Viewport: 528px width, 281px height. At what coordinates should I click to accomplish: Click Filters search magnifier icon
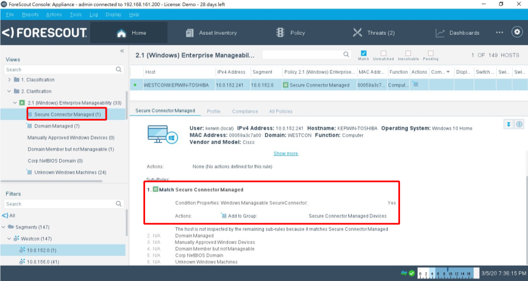(x=118, y=204)
